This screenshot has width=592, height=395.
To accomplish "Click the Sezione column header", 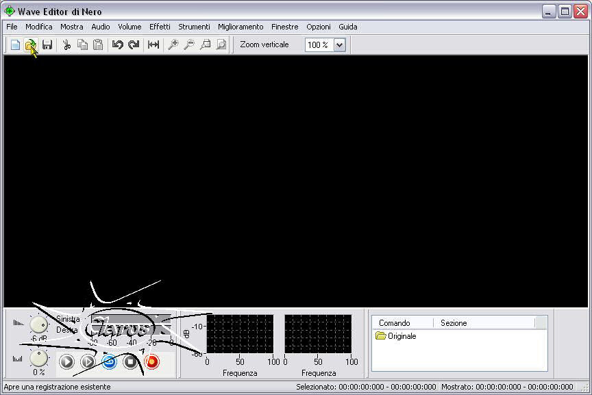I will [484, 323].
